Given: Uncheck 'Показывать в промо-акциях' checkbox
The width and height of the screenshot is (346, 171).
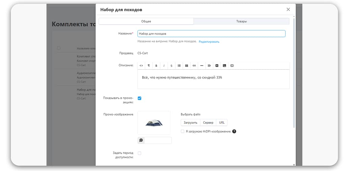Looking at the screenshot, I should 140,98.
